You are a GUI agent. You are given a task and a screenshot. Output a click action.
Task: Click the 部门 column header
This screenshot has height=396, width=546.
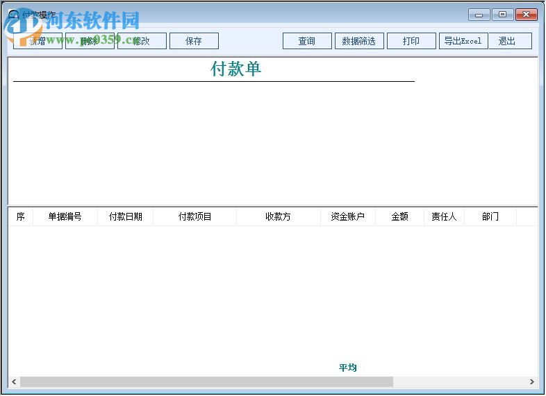pyautogui.click(x=490, y=216)
